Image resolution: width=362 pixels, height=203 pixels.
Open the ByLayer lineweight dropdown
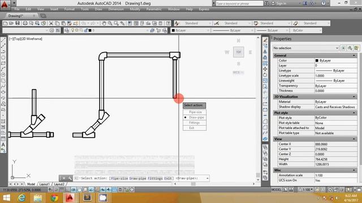pyautogui.click(x=272, y=30)
